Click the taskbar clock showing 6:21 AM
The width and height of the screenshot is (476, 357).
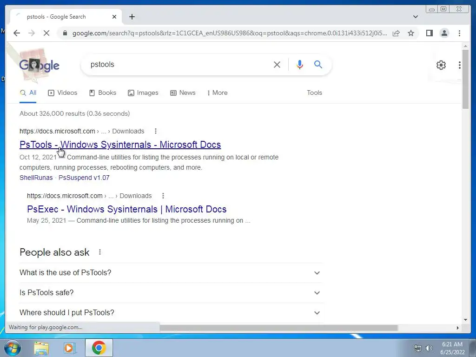click(452, 348)
